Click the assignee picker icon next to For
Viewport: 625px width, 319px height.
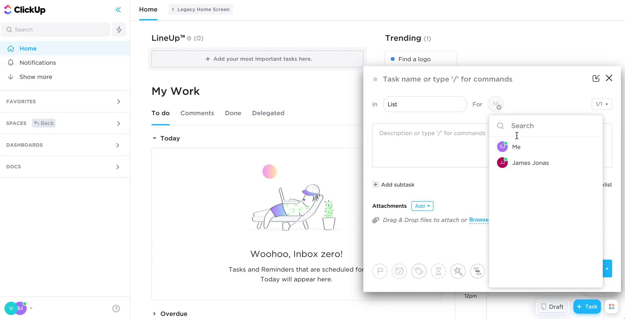(x=496, y=104)
